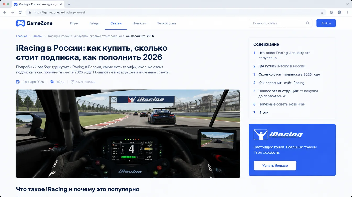Open the Гайды navigation item
This screenshot has height=197, width=352.
(x=94, y=23)
